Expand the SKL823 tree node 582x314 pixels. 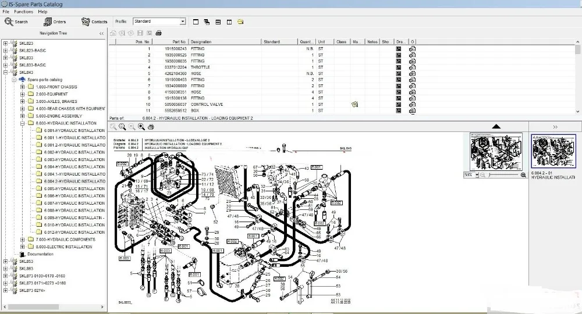pos(6,43)
